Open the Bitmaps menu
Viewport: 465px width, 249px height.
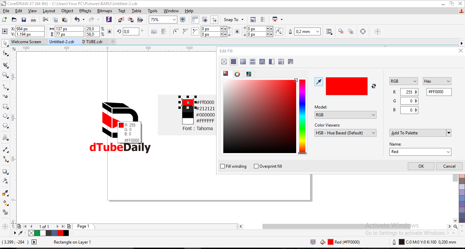105,11
